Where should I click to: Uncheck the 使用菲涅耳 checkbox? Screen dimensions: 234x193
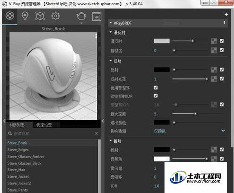tap(156, 88)
